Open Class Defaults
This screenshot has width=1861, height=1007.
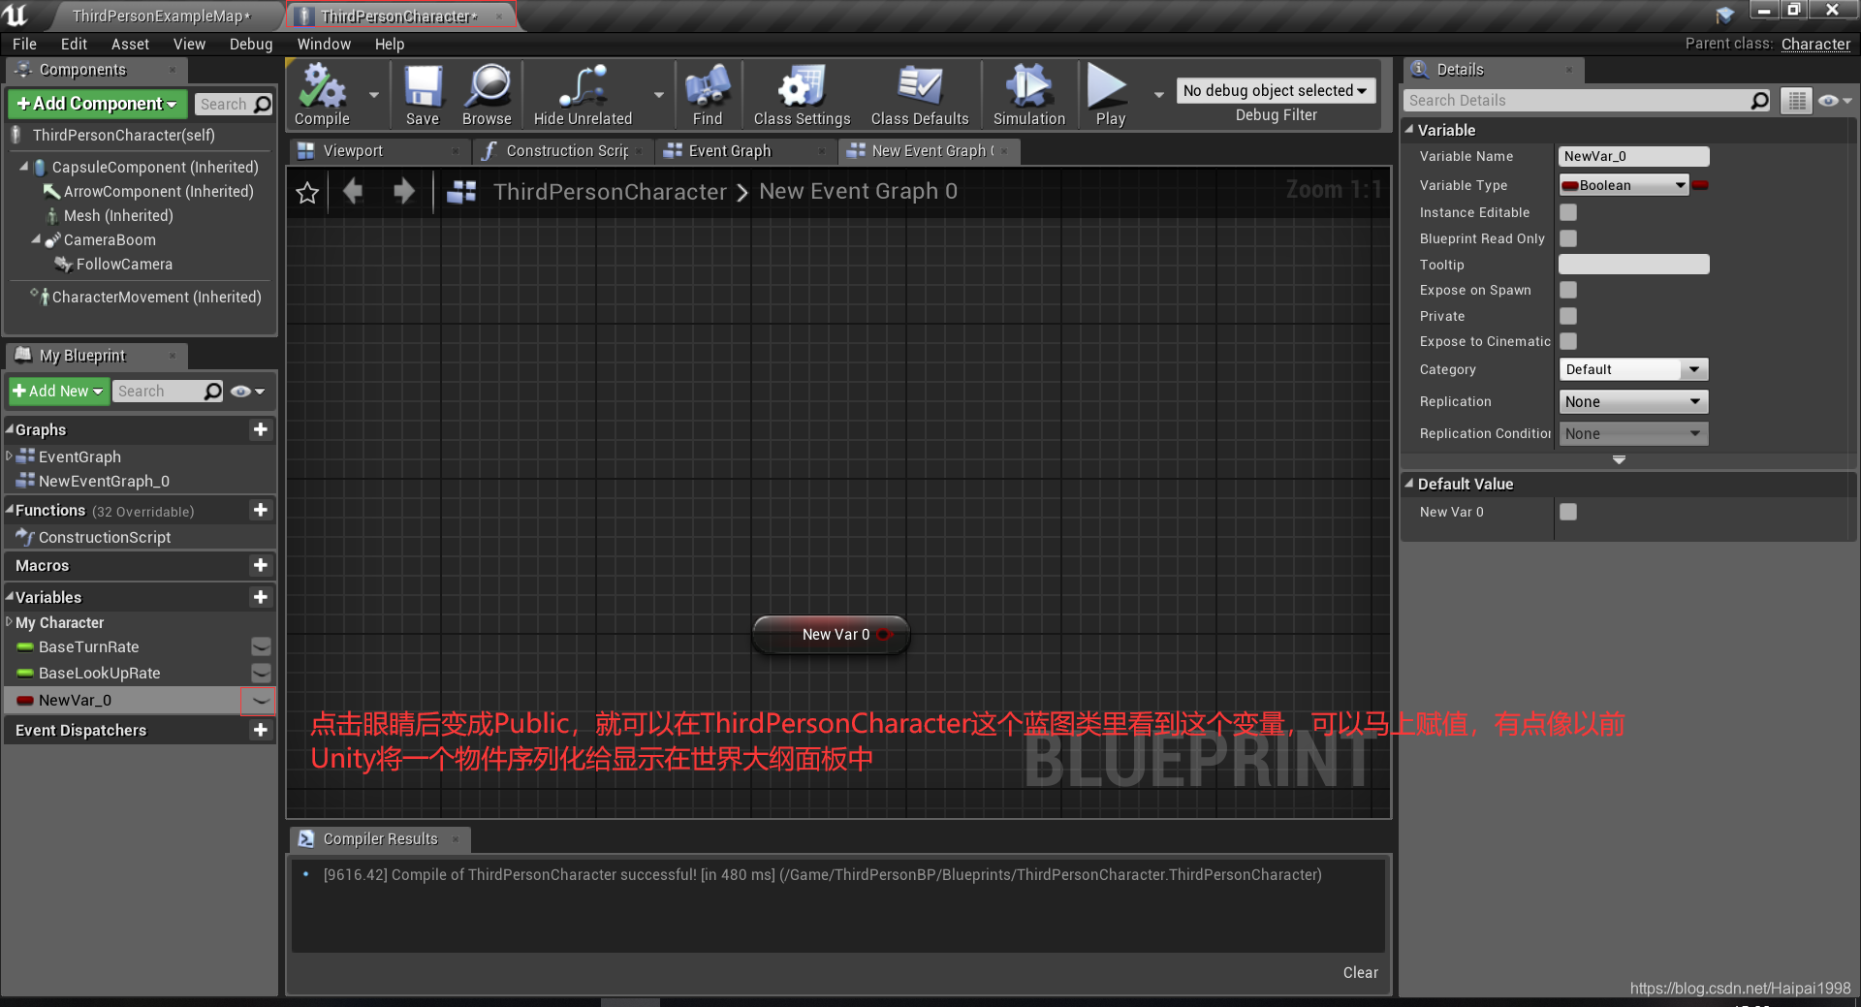(920, 95)
